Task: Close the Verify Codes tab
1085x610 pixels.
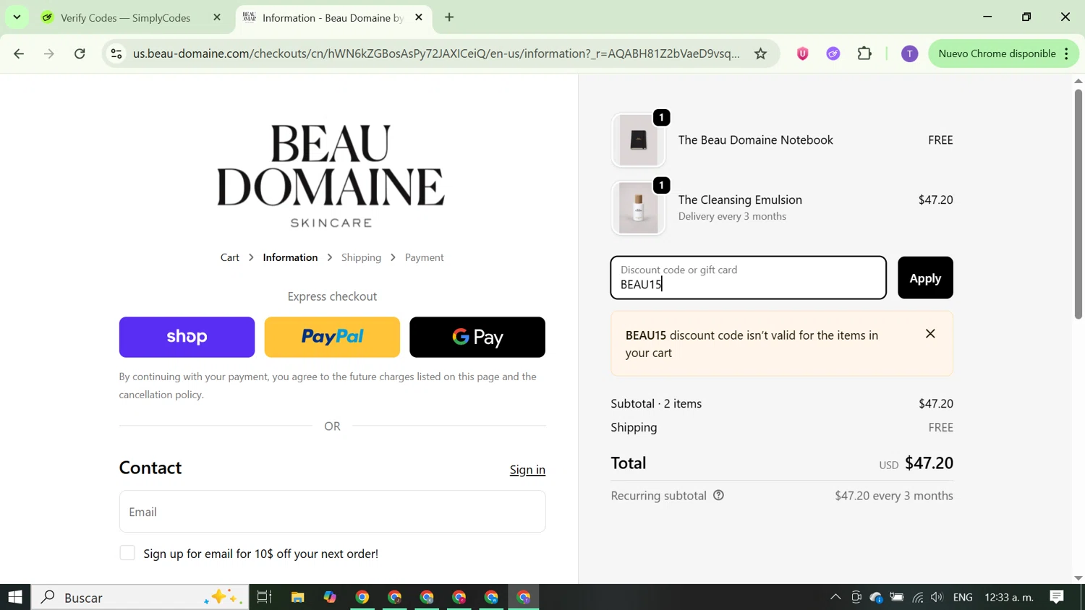Action: tap(217, 17)
